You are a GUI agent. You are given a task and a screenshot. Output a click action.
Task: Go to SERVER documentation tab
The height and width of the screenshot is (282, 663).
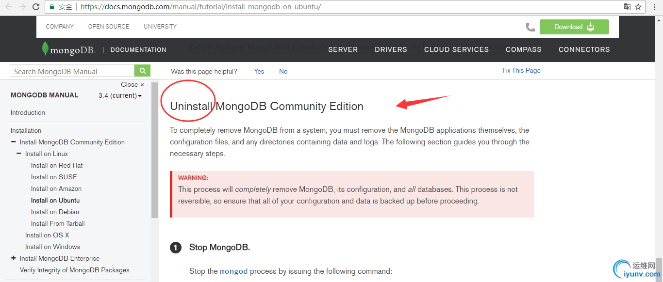tap(343, 49)
